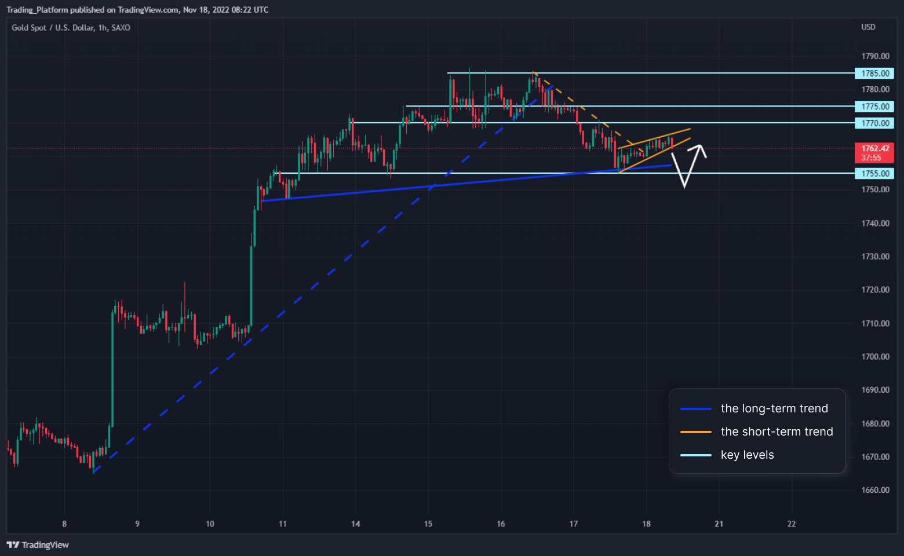
Task: Click date label 21 on time axis
Action: tap(719, 524)
